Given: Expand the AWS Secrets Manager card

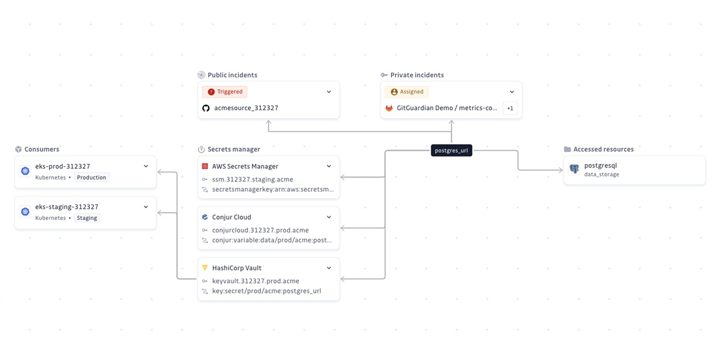Looking at the screenshot, I should point(329,166).
